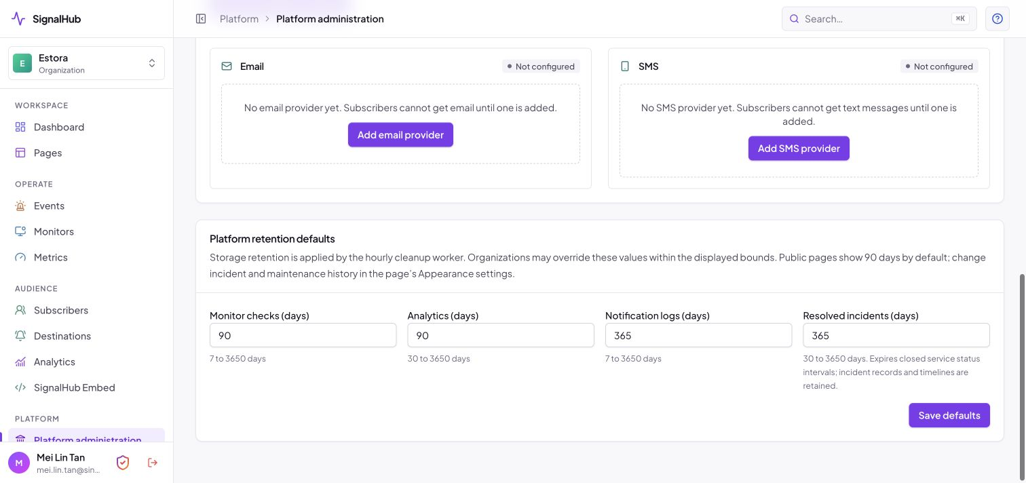Open Dashboard in the sidebar
The image size is (1026, 483).
click(x=86, y=127)
